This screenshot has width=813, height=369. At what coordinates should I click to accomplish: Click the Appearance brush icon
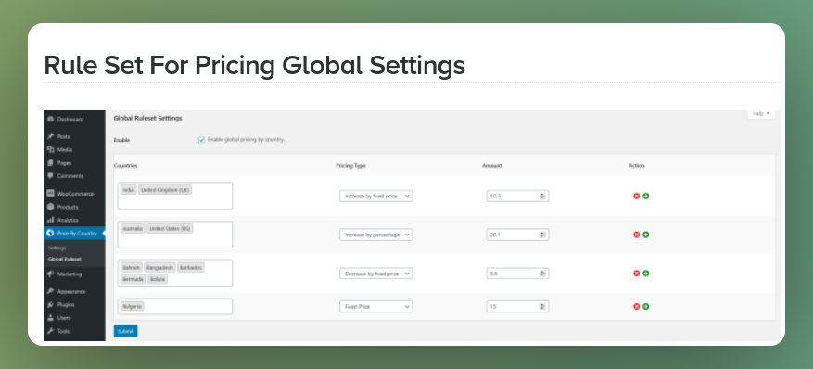(50, 291)
